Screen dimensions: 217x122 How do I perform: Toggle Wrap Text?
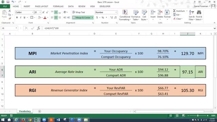click(x=79, y=12)
